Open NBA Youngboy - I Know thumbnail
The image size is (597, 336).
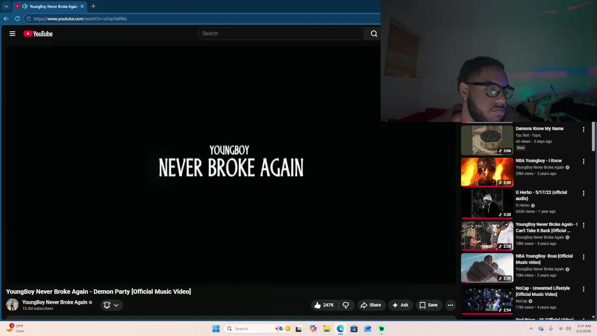[487, 172]
